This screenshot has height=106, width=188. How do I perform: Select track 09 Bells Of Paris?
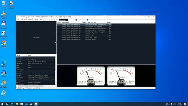point(84,39)
